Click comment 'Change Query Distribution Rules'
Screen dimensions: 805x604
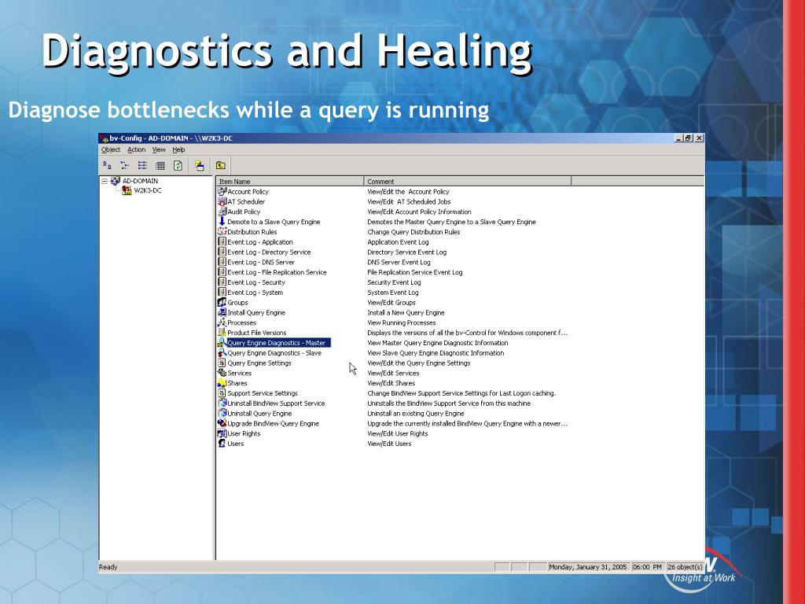(414, 232)
